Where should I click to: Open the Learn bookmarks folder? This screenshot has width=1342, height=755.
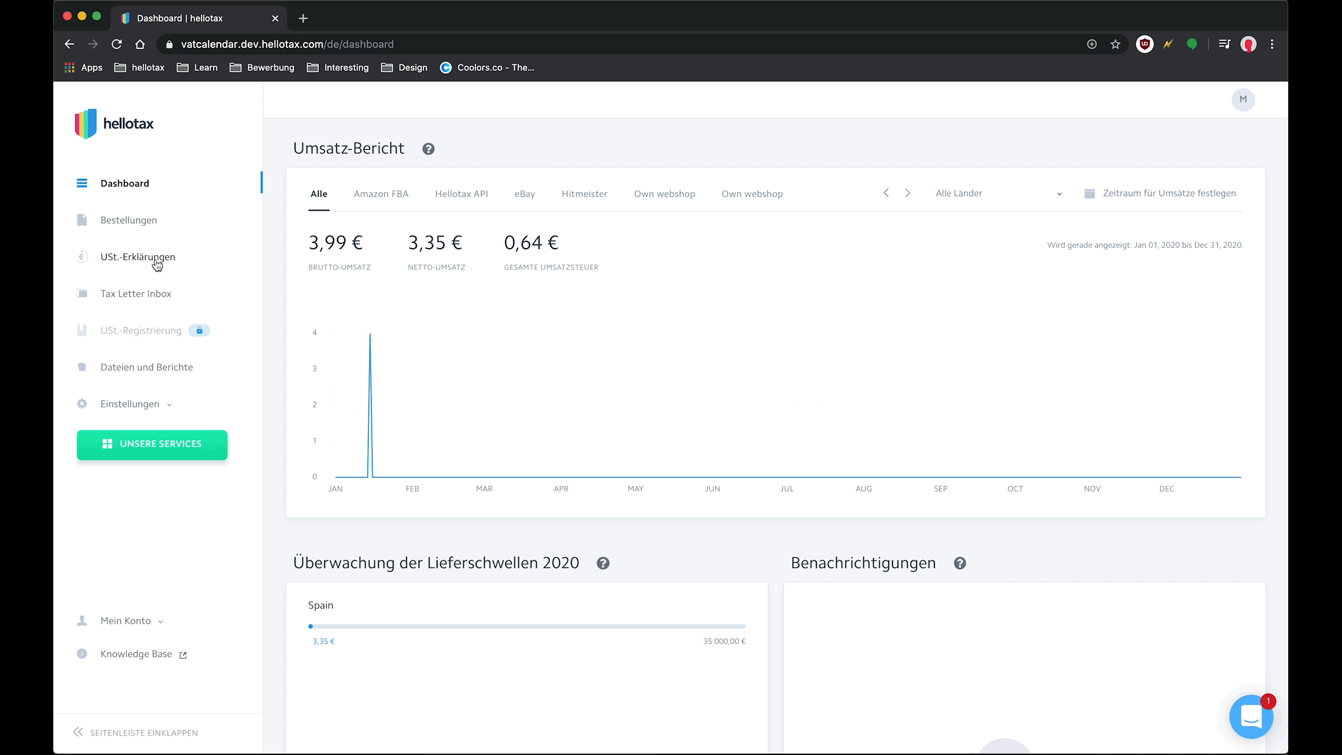[197, 68]
